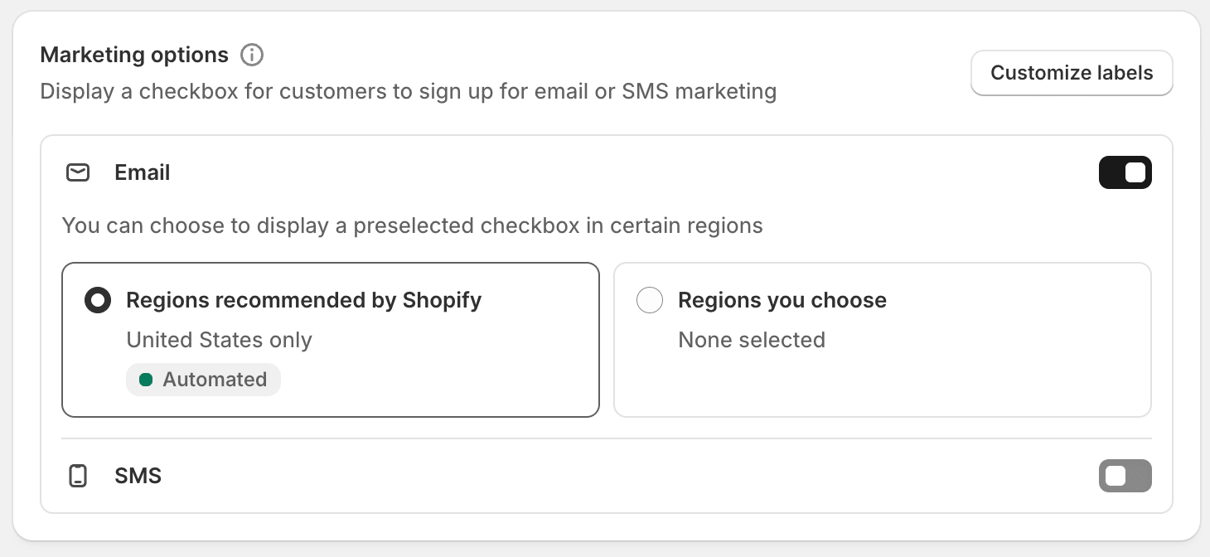Click the Regions you choose title
Image resolution: width=1210 pixels, height=557 pixels.
[x=782, y=300]
